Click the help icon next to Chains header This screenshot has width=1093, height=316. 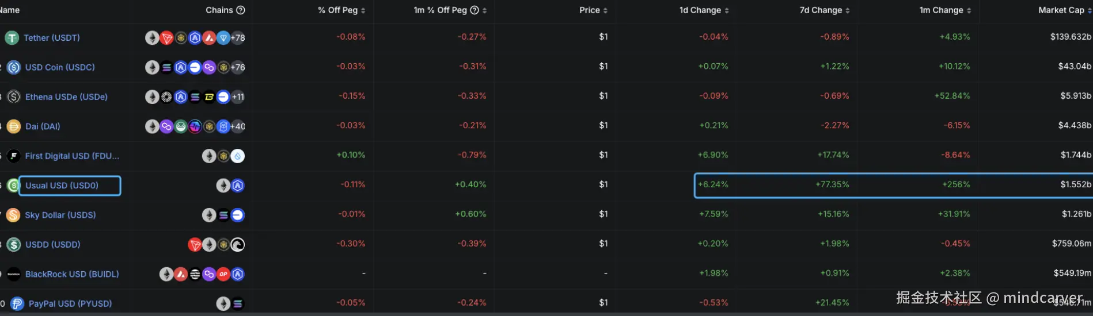click(x=241, y=10)
